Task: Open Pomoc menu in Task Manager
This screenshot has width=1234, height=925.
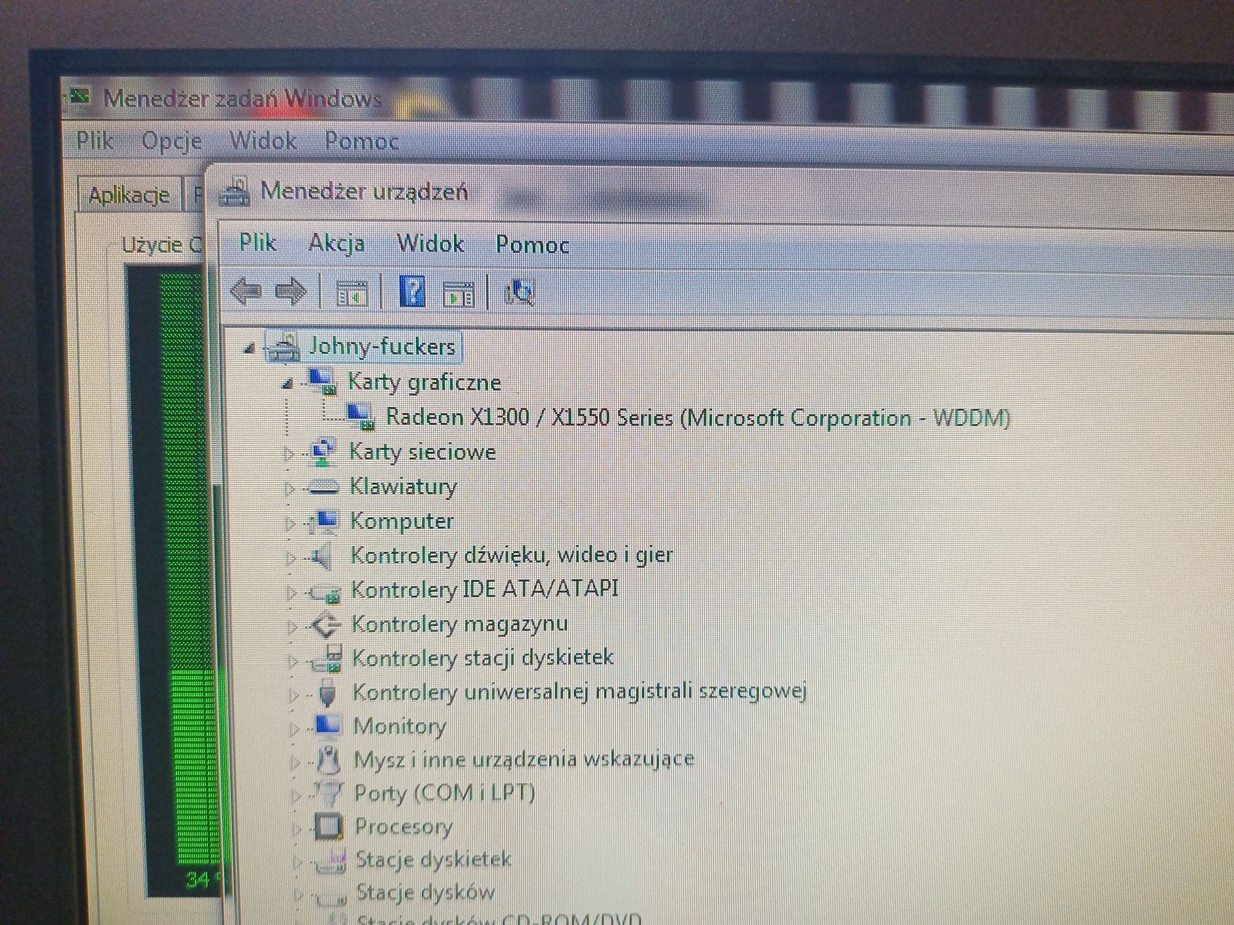Action: pyautogui.click(x=362, y=141)
